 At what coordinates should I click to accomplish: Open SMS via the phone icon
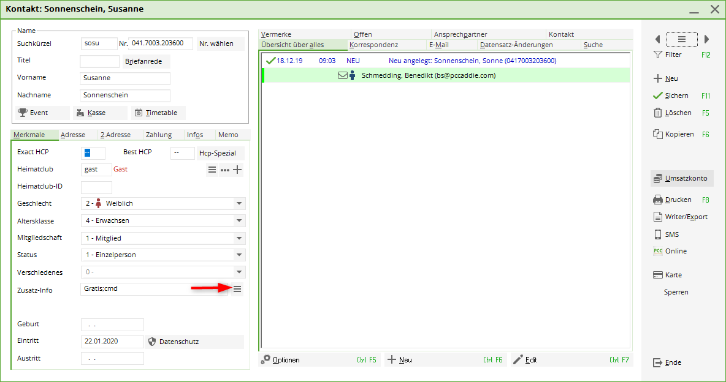pos(657,234)
